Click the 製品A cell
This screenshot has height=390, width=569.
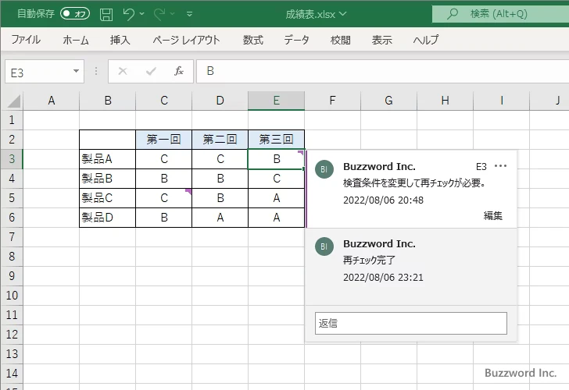point(107,159)
